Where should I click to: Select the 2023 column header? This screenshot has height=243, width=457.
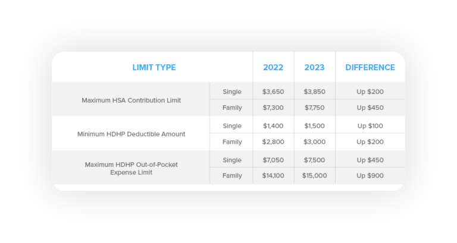coord(314,67)
